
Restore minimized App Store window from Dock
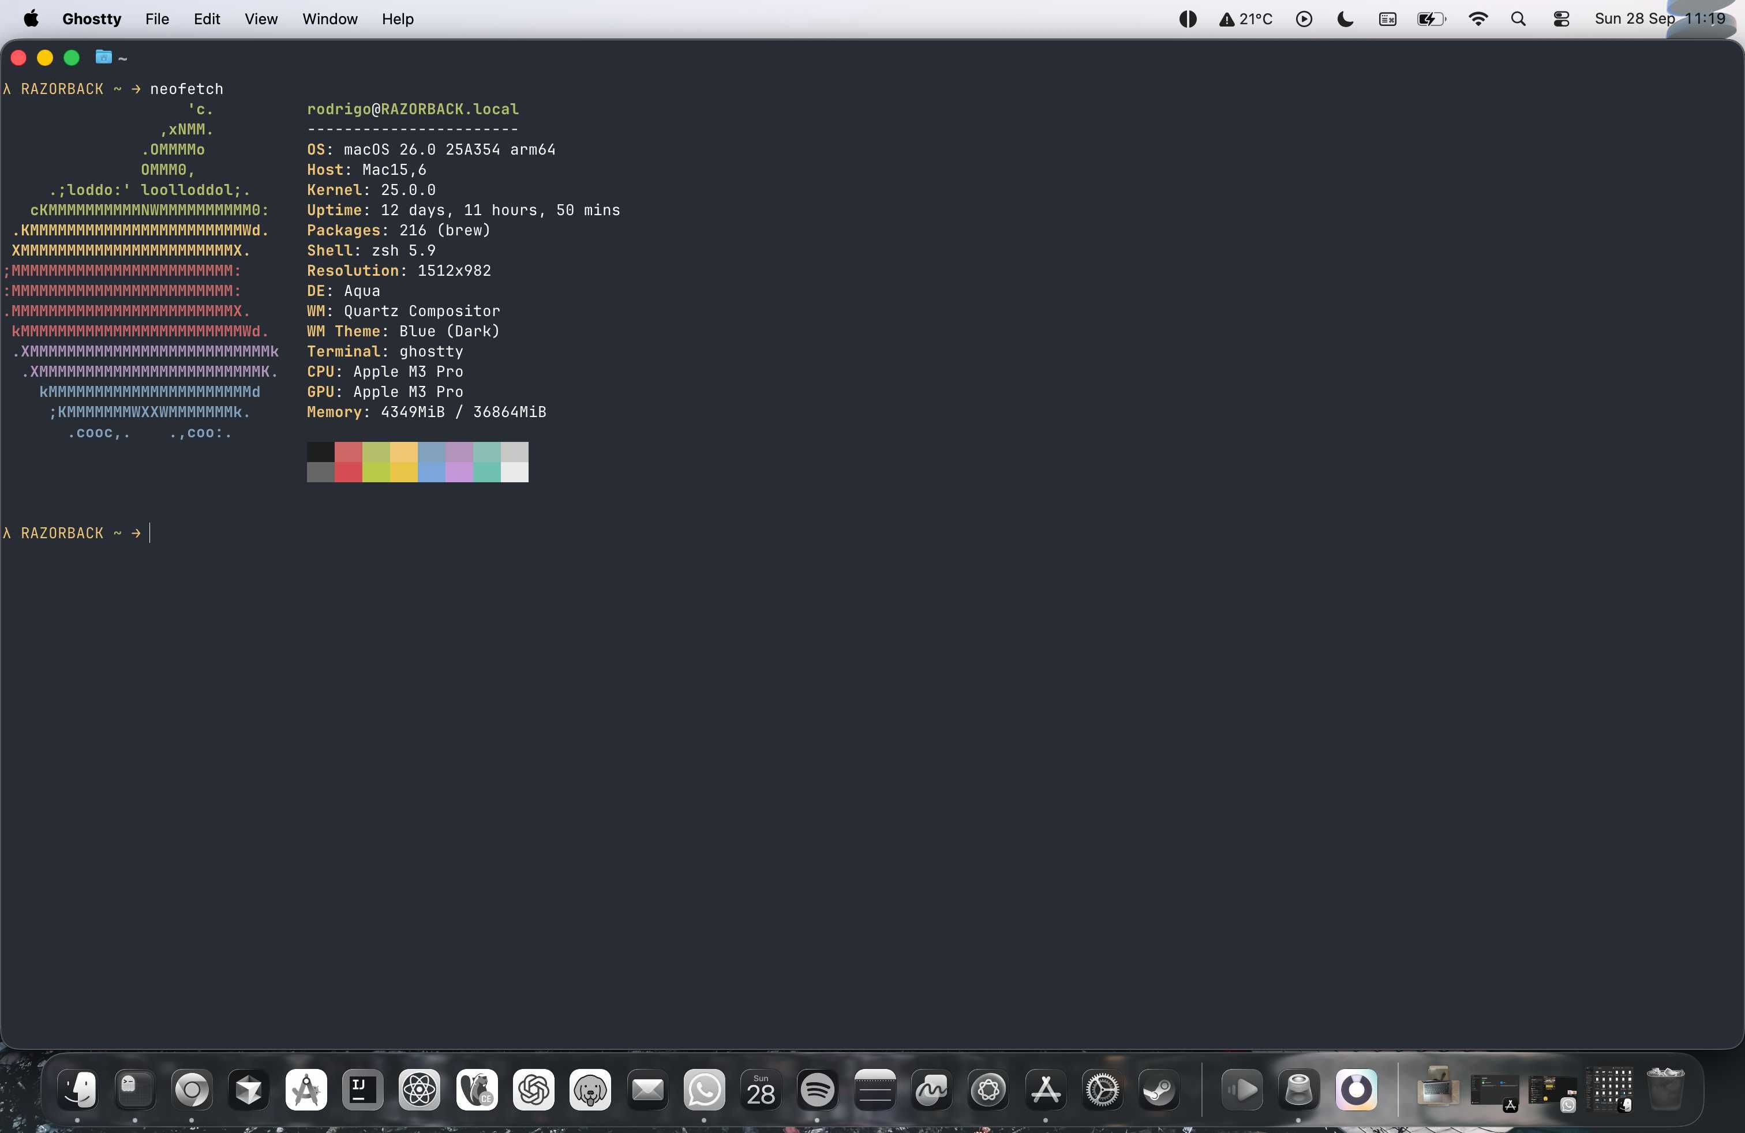pos(1495,1091)
